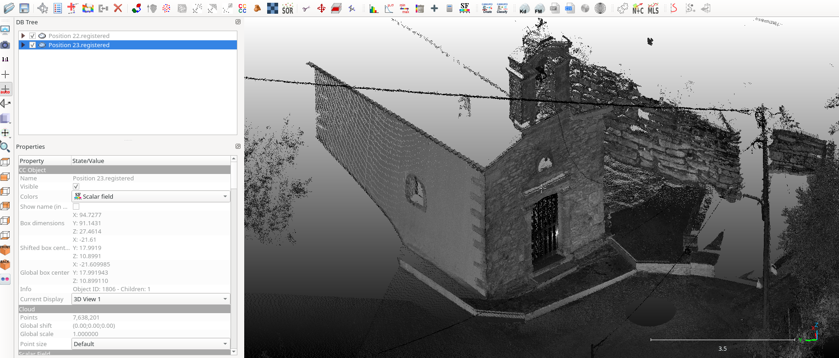Launch the SOR noise filter
Viewport: 839px width, 358px height.
tap(287, 8)
